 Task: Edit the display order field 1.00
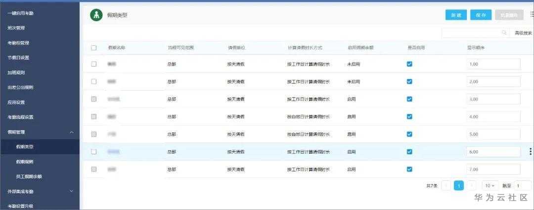[493, 64]
